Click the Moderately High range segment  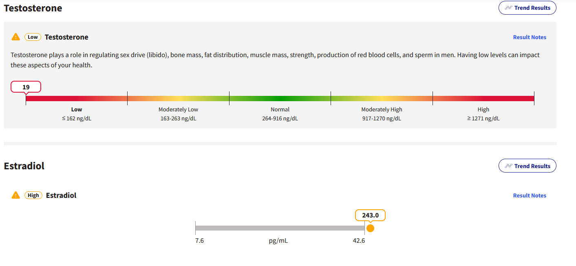[382, 98]
